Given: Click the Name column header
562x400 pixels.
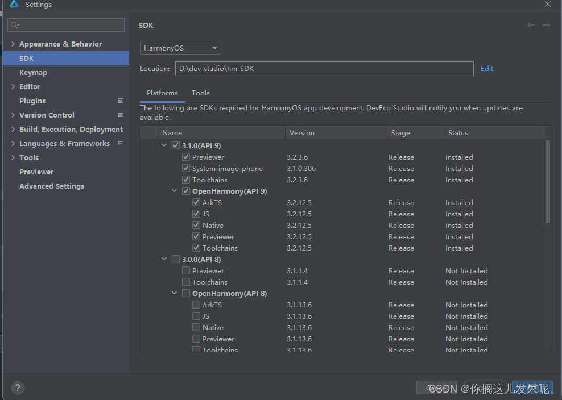Looking at the screenshot, I should (x=221, y=133).
